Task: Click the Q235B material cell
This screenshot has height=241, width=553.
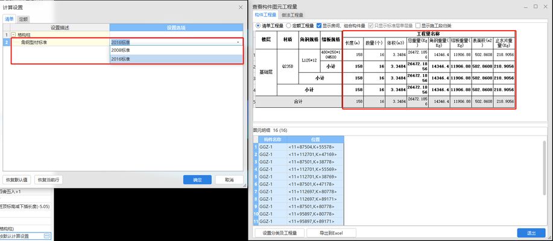Action: (288, 66)
